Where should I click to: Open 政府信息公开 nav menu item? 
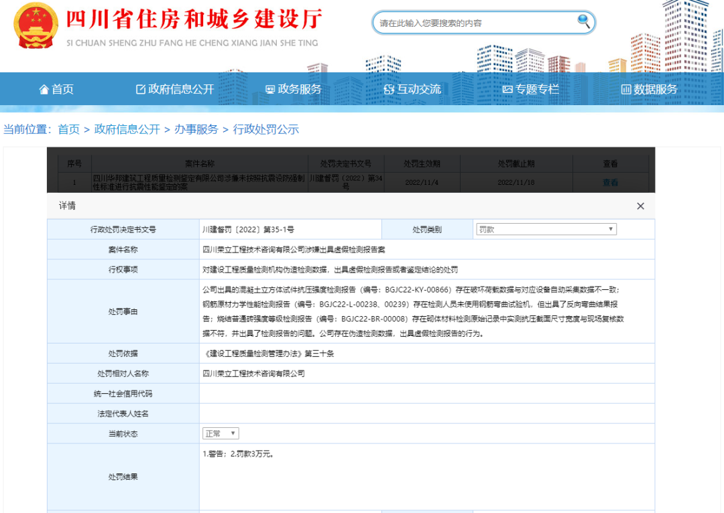click(175, 89)
